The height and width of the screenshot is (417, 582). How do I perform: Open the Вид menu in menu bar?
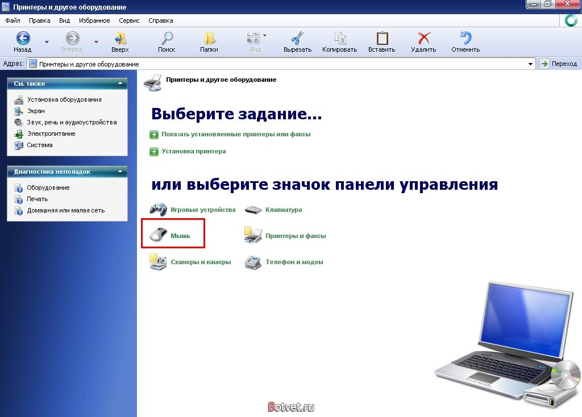point(65,20)
